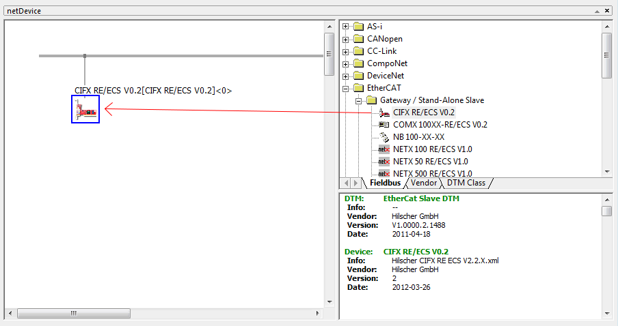This screenshot has width=618, height=326.
Task: Open the Fieldbus tab
Action: [x=385, y=183]
